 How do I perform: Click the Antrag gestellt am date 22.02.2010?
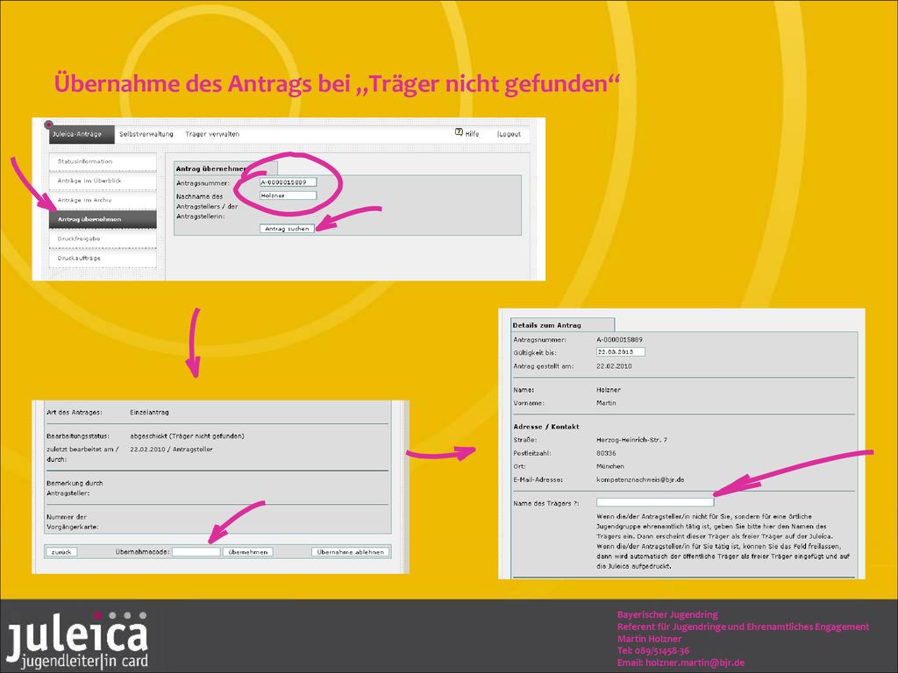614,366
